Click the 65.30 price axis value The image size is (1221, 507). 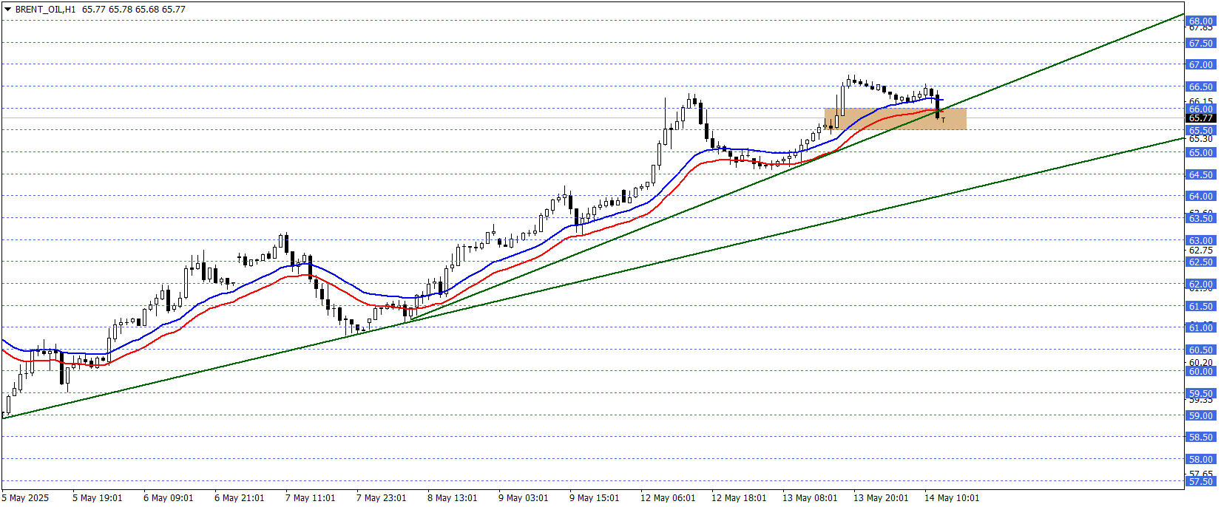[1200, 139]
